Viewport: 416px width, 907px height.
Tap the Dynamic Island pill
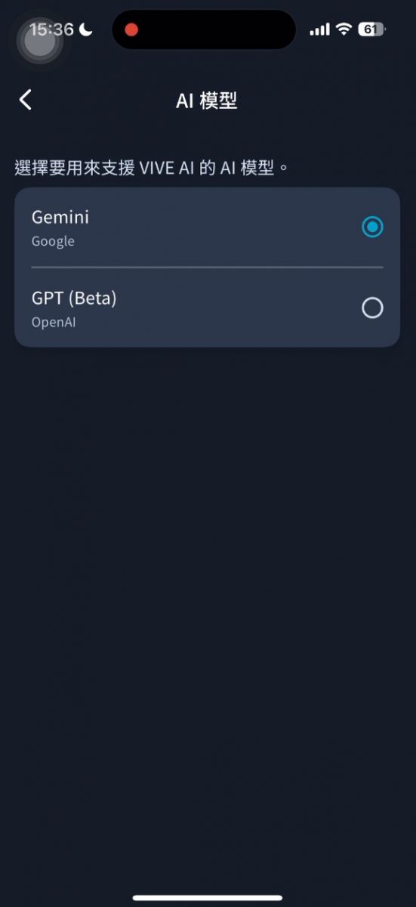[x=204, y=29]
